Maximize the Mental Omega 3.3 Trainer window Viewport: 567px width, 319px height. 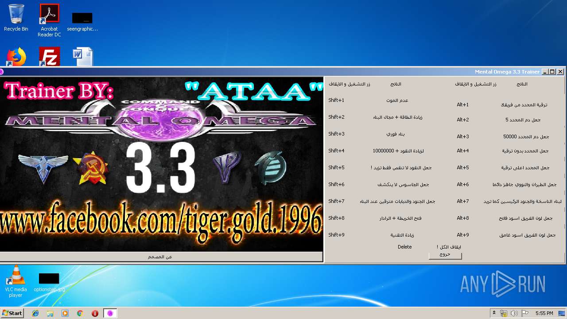[x=552, y=72]
